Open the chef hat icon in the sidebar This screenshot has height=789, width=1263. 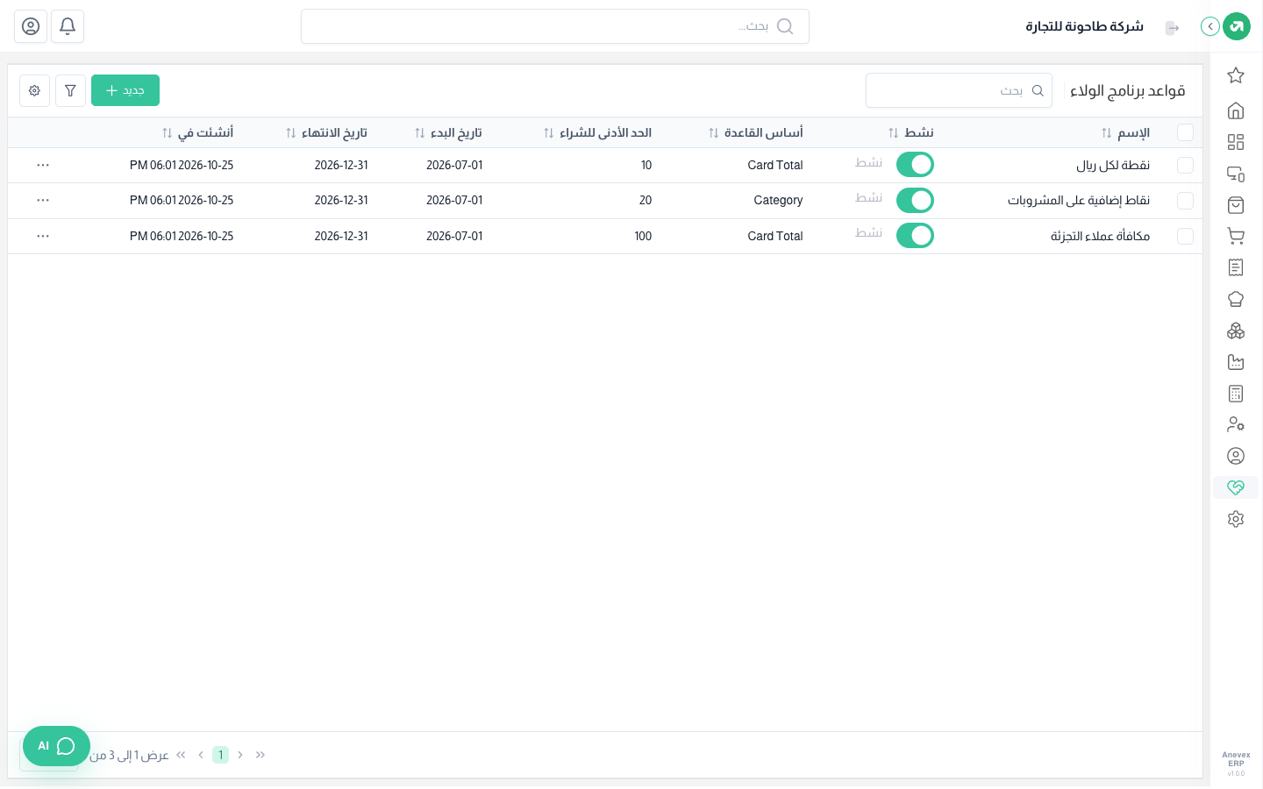click(1236, 299)
